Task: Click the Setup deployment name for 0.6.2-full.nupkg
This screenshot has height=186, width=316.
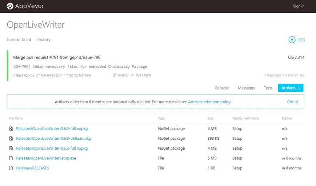Action: point(237,128)
